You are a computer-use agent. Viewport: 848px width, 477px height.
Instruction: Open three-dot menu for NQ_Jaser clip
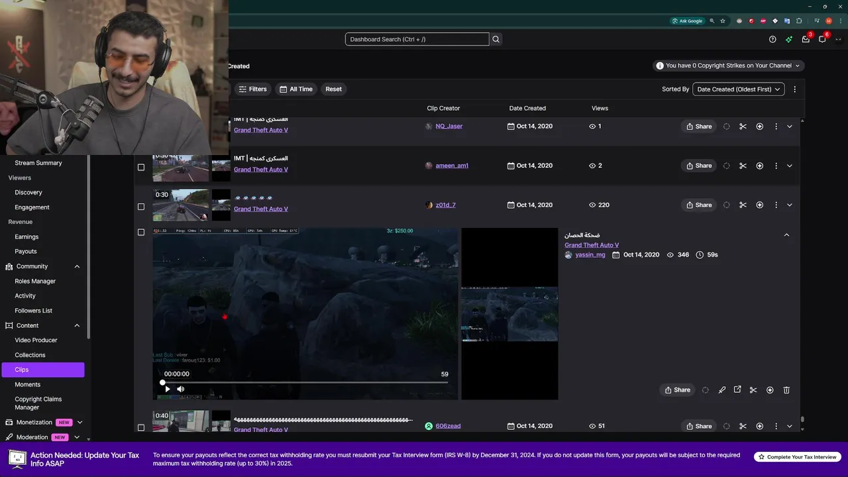pos(776,127)
